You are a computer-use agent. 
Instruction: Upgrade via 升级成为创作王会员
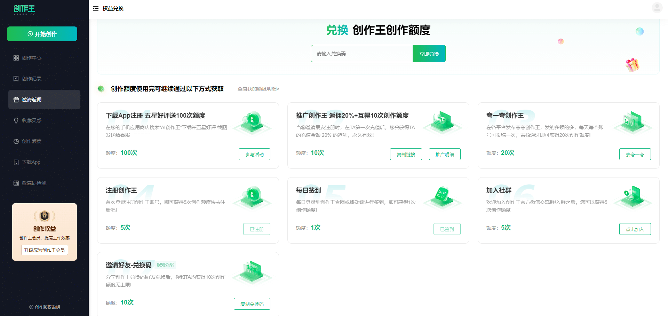[x=45, y=250]
